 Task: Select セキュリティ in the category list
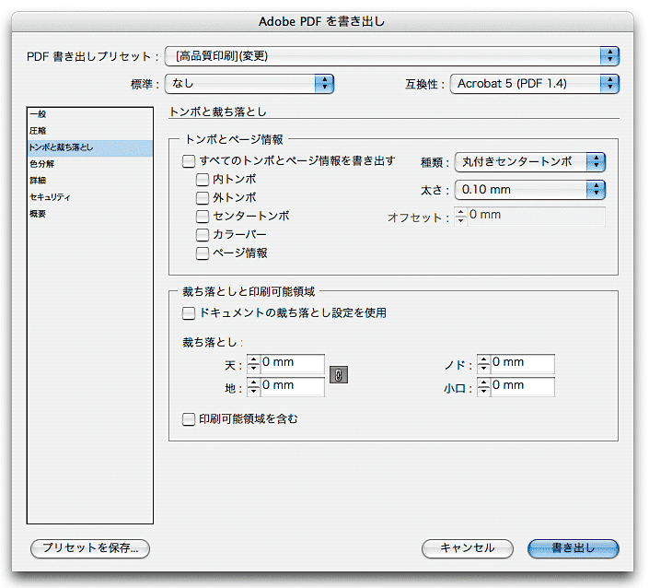tap(90, 197)
